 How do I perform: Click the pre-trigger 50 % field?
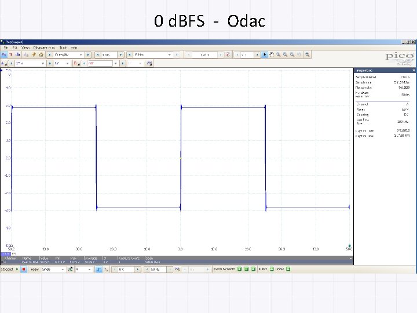pyautogui.click(x=158, y=270)
